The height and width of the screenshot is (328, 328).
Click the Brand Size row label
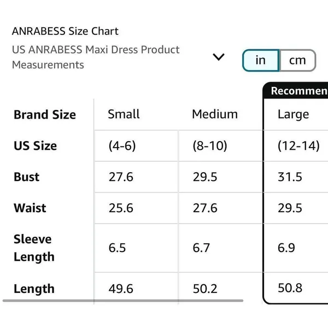click(x=45, y=115)
